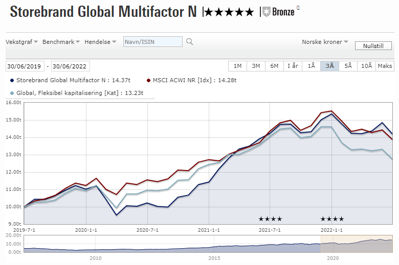Select the 3M period tab
Screen dimensions: 399x265
(x=256, y=66)
